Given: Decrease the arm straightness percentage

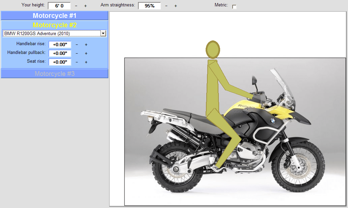Looking at the screenshot, I should pyautogui.click(x=166, y=6).
